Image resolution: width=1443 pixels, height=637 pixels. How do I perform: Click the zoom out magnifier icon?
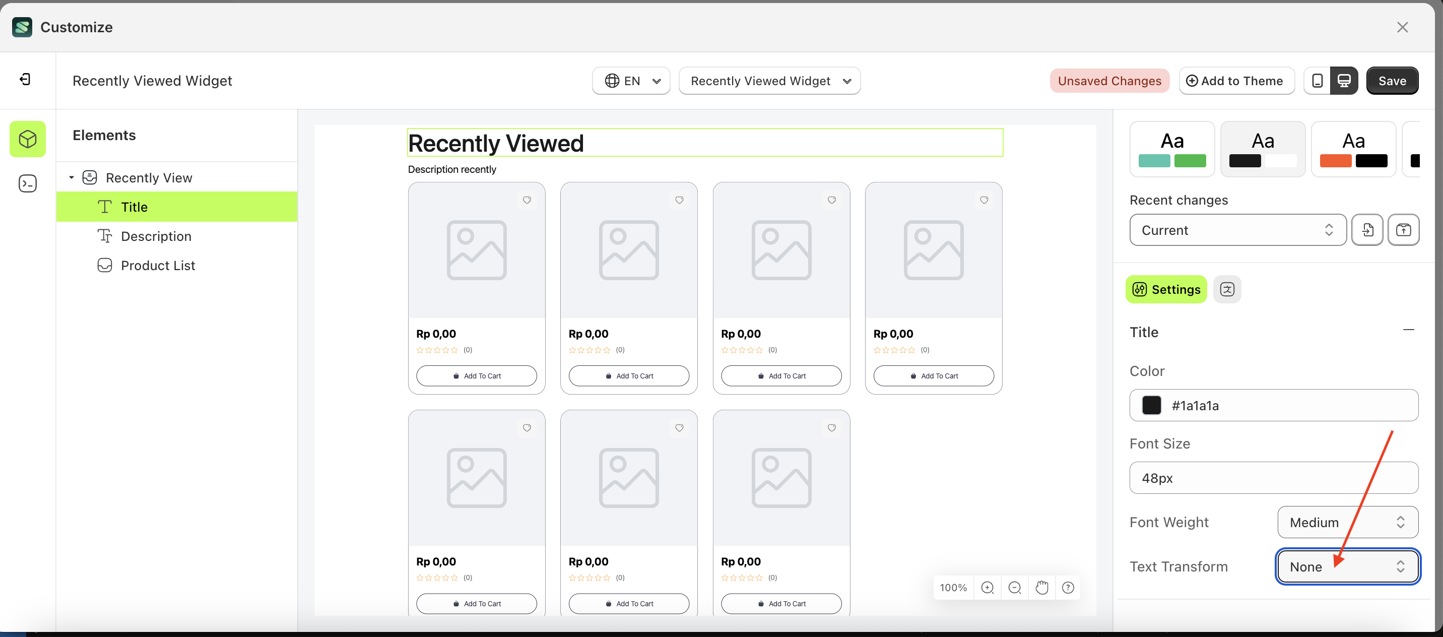click(x=1014, y=587)
